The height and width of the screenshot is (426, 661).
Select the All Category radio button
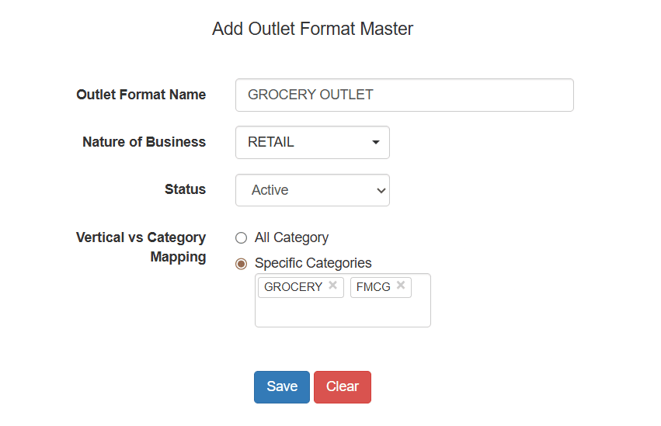(241, 238)
